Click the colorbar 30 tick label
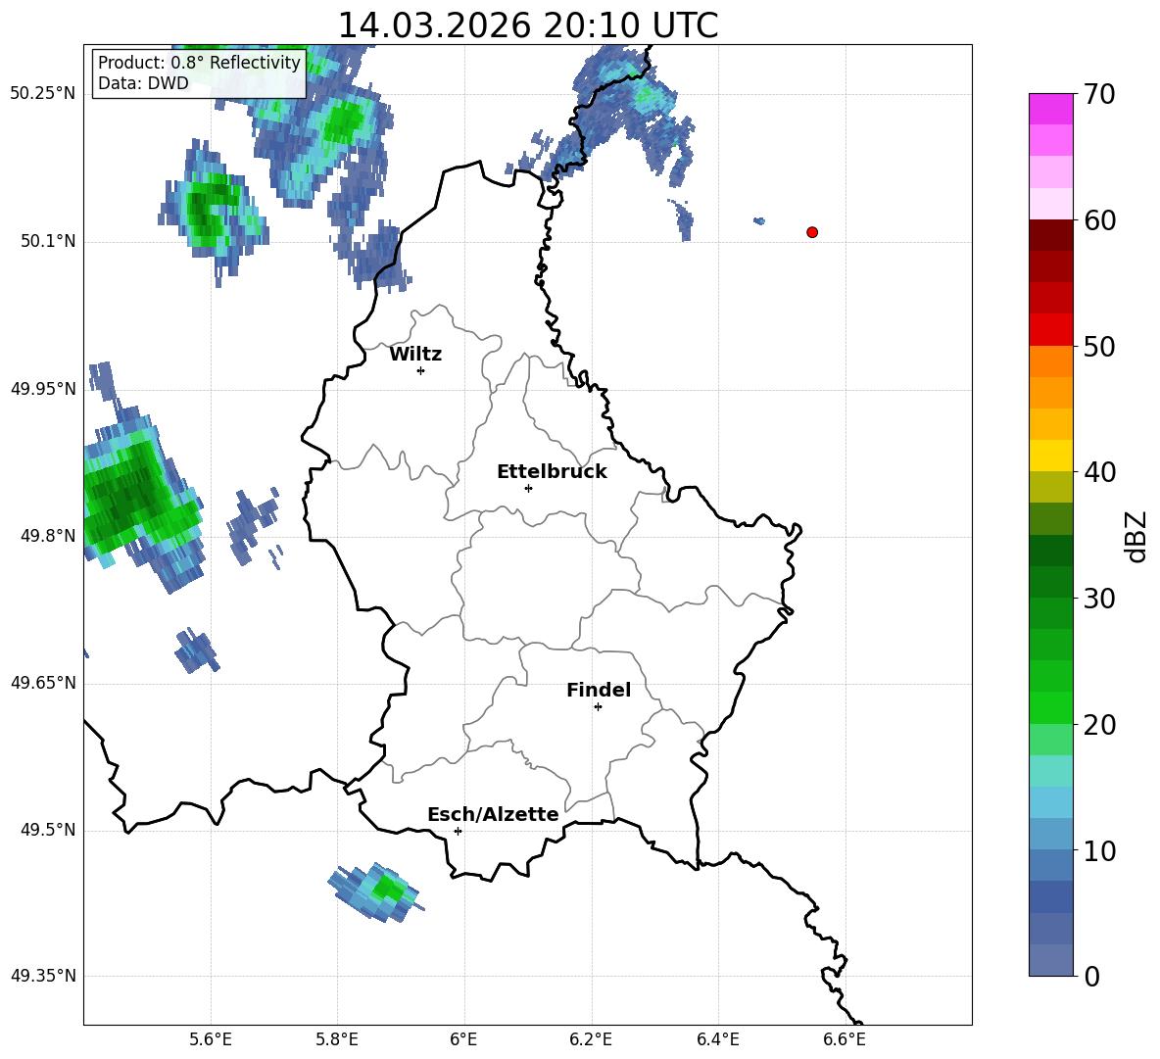 (1099, 599)
